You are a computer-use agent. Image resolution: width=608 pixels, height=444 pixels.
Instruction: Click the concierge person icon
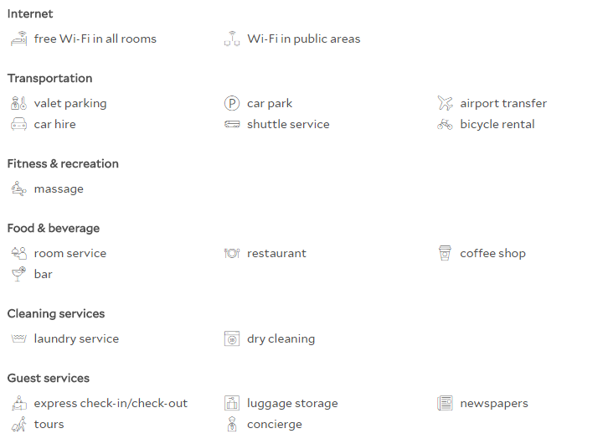tap(232, 424)
